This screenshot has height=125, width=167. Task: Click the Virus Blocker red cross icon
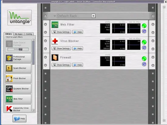pyautogui.click(x=55, y=41)
